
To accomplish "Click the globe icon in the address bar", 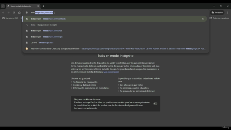I will 27,13.
